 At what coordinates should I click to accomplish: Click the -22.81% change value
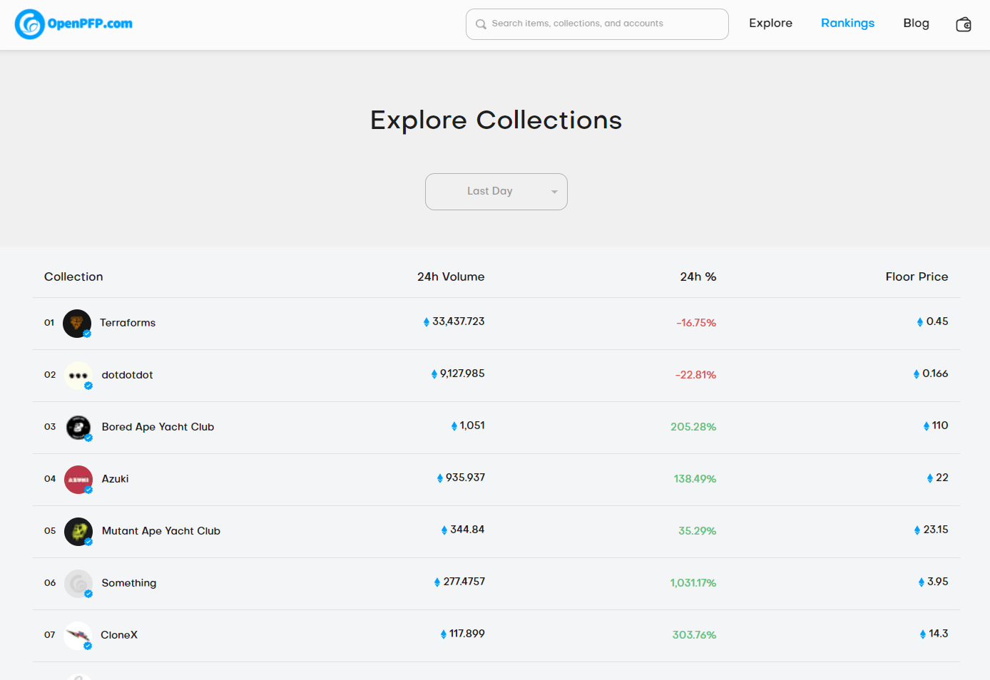tap(695, 375)
